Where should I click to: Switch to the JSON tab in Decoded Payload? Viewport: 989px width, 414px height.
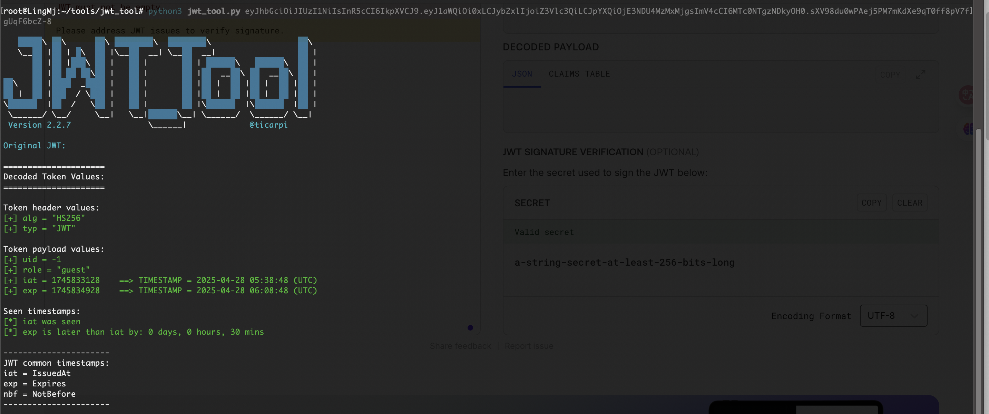click(x=522, y=74)
